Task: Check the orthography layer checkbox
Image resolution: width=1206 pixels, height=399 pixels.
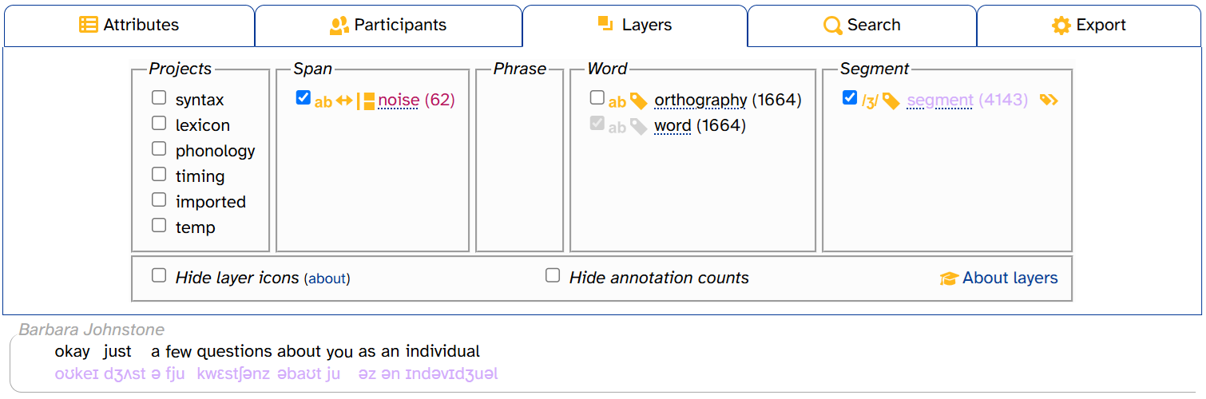Action: coord(597,97)
